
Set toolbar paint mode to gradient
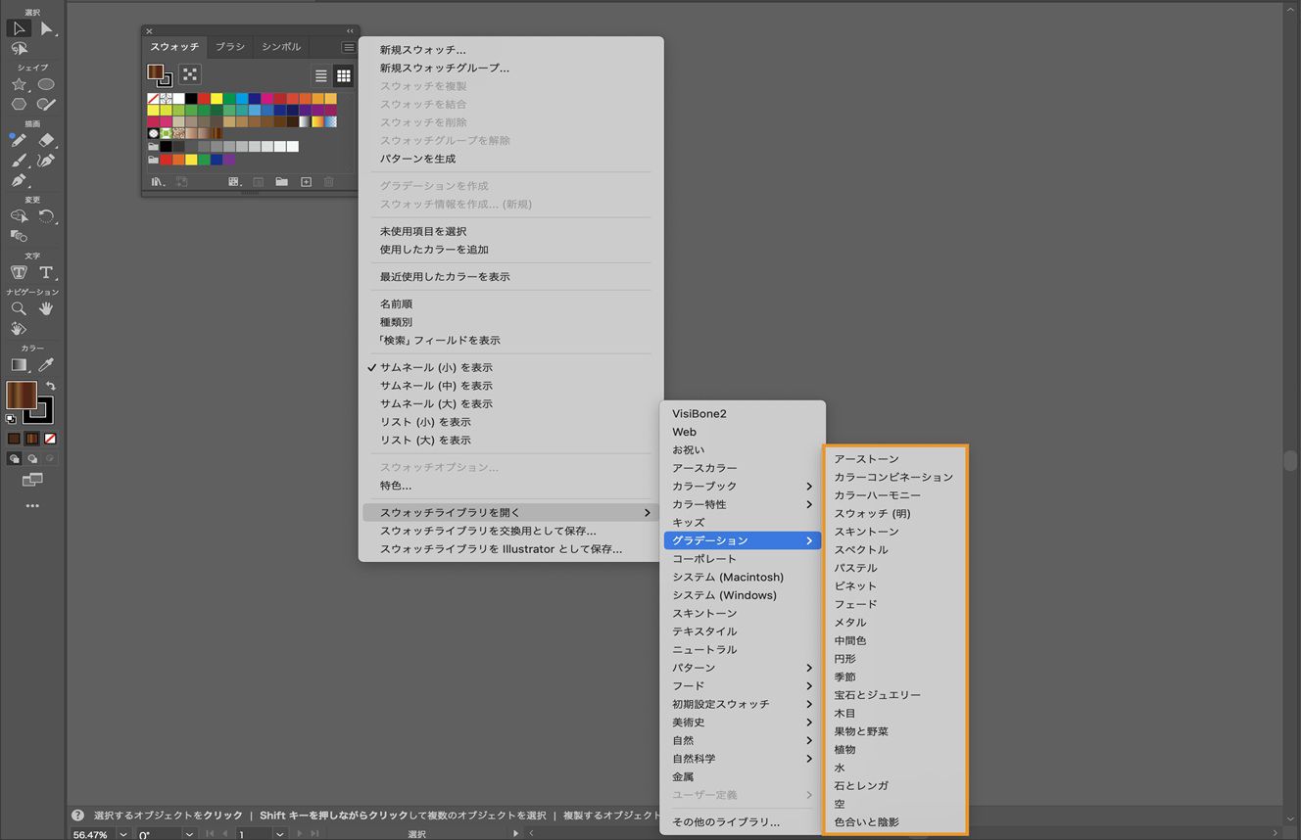click(32, 439)
